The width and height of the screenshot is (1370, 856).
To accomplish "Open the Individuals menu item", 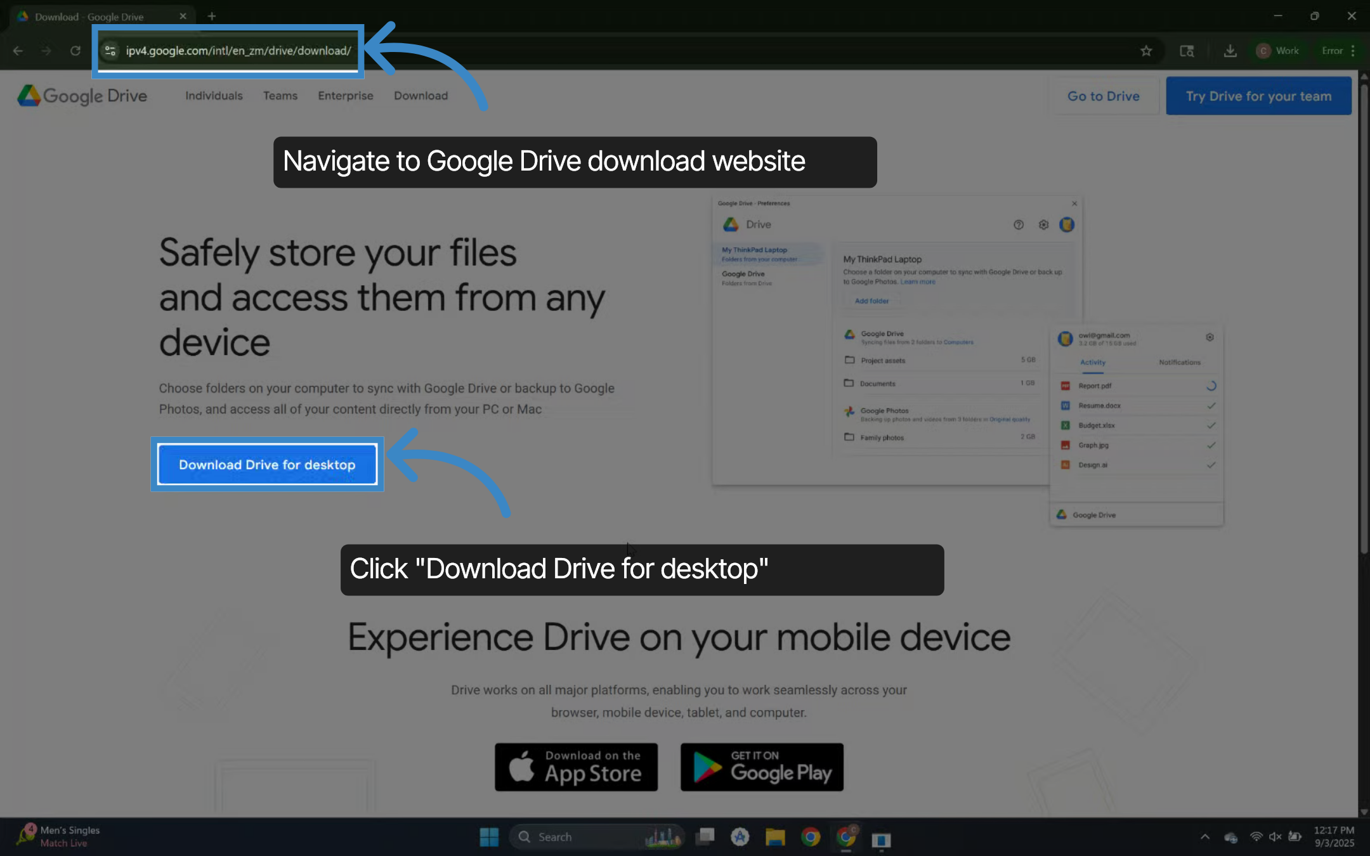I will click(214, 96).
